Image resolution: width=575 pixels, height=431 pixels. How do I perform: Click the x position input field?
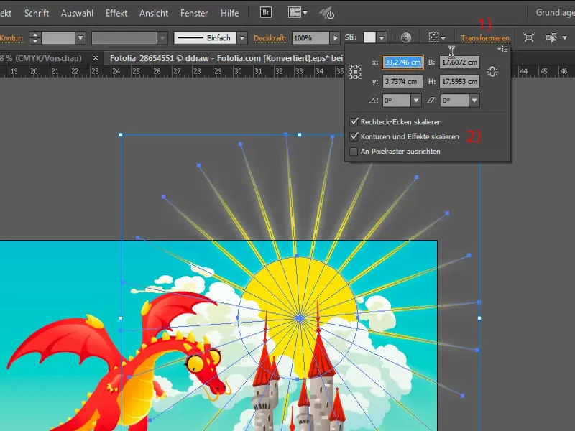click(402, 62)
